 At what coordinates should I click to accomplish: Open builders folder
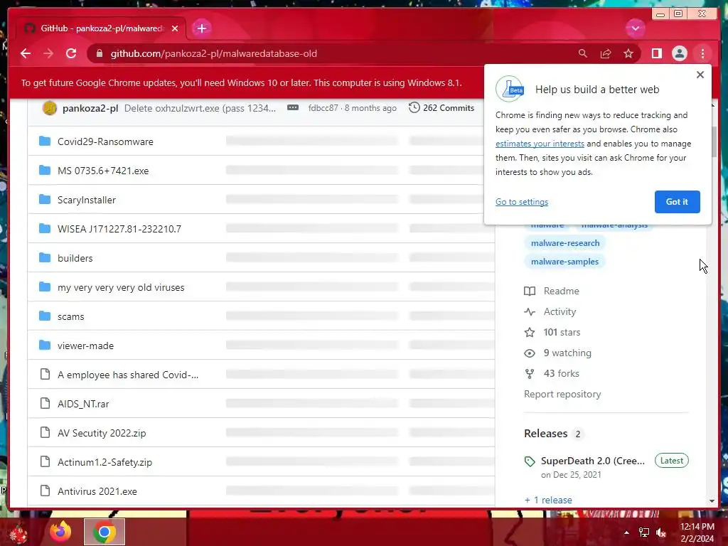(x=75, y=258)
